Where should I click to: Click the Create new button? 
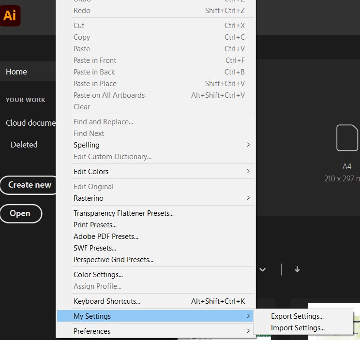(x=28, y=185)
